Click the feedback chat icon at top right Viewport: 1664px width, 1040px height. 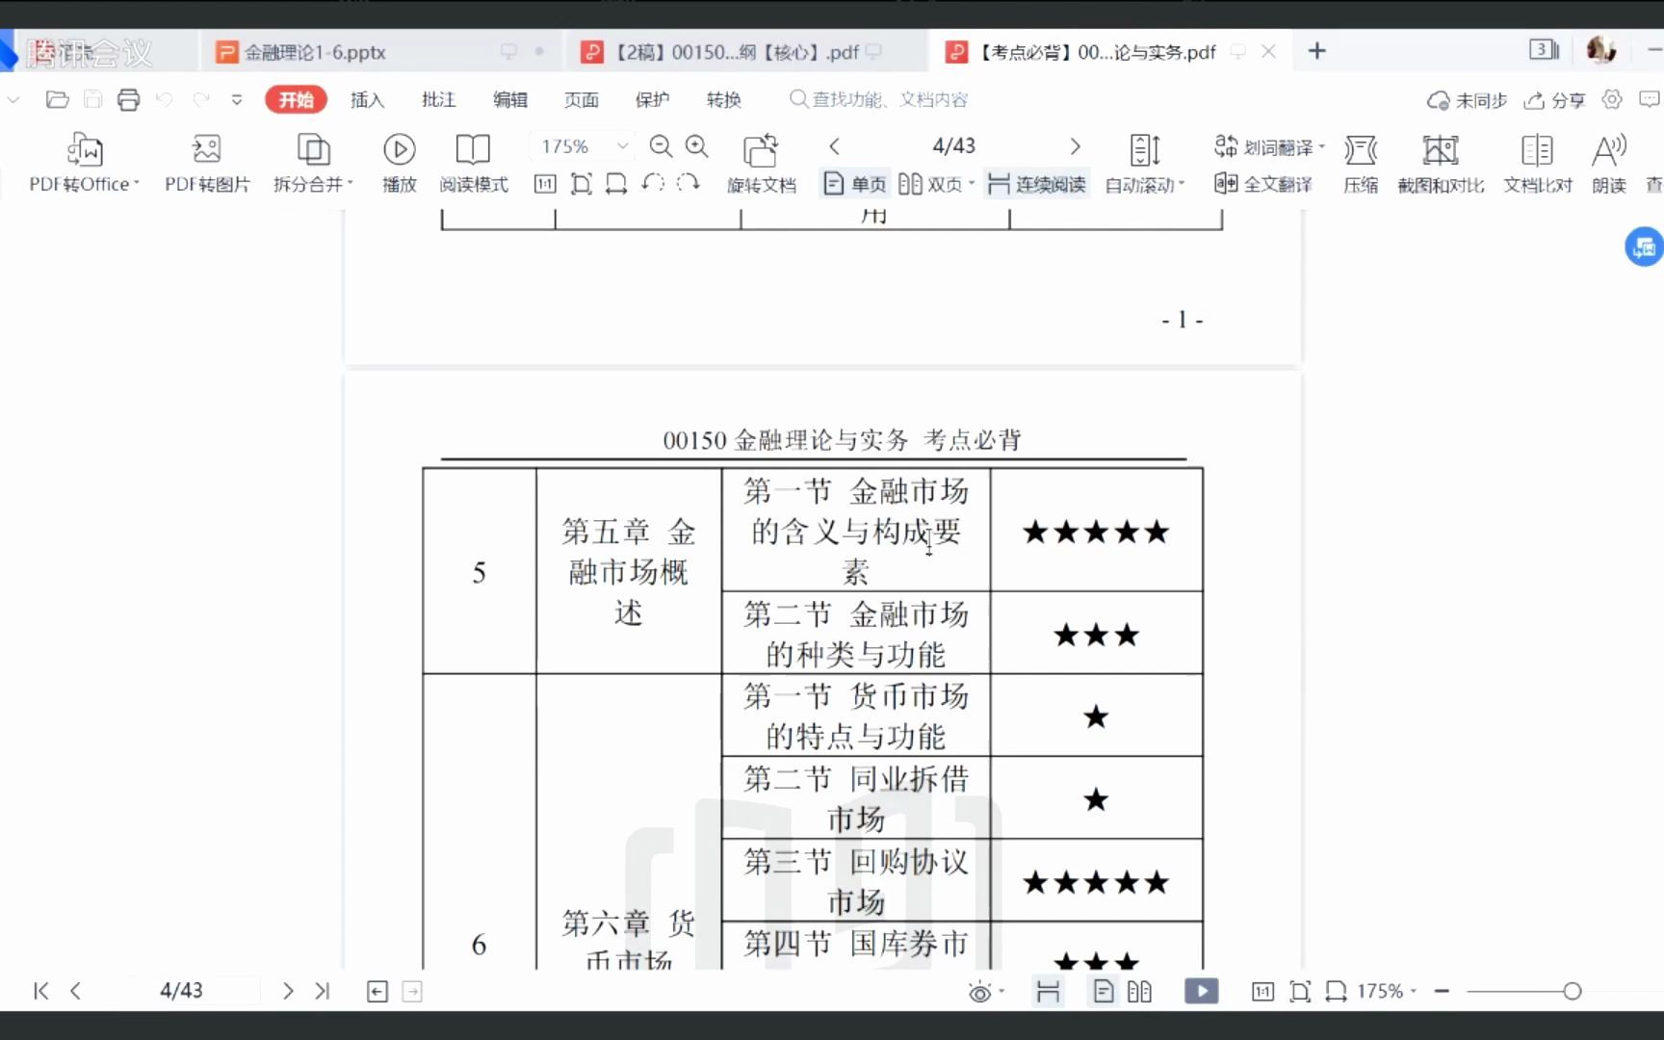(x=1650, y=99)
